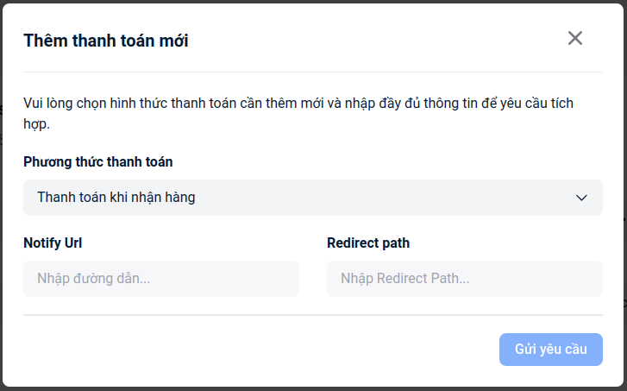This screenshot has width=627, height=391.
Task: Expand the payment method chevron arrow
Action: 581,198
